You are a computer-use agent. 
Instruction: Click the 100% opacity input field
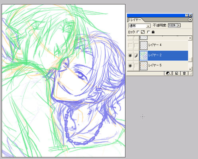tap(173, 25)
